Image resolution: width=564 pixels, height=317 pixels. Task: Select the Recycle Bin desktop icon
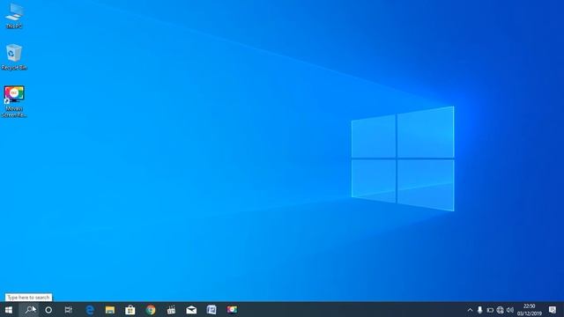click(14, 56)
